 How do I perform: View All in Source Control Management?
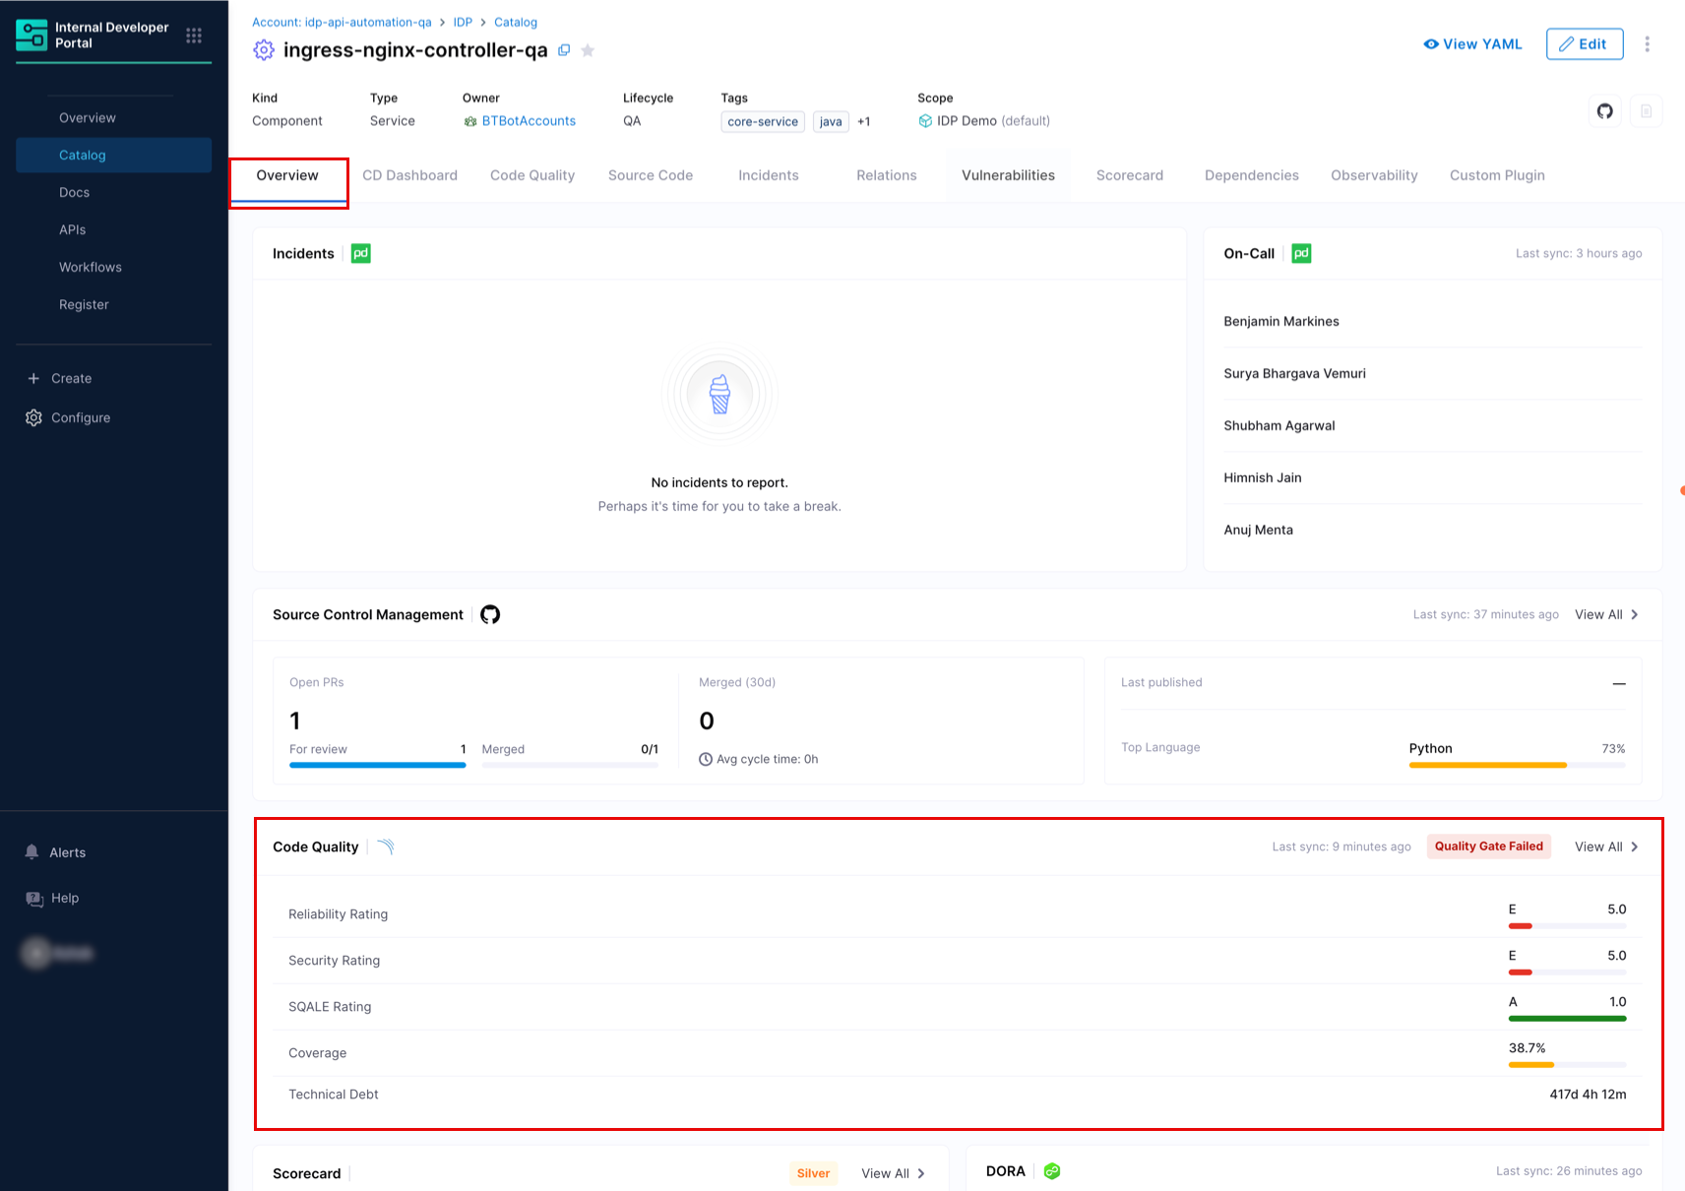[x=1606, y=614]
